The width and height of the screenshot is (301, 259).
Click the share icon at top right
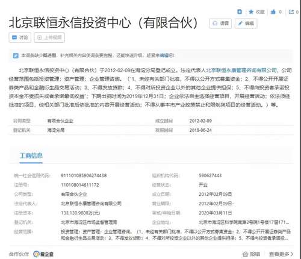[291, 12]
